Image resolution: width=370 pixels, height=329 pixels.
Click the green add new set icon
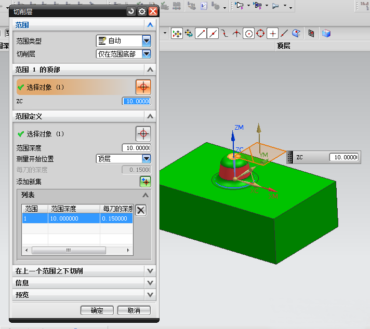(x=145, y=181)
